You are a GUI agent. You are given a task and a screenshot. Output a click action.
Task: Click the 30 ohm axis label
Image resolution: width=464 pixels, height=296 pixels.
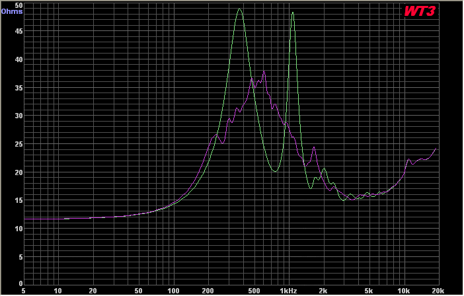coord(19,116)
